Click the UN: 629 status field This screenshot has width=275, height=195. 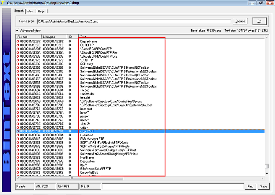pos(68,187)
